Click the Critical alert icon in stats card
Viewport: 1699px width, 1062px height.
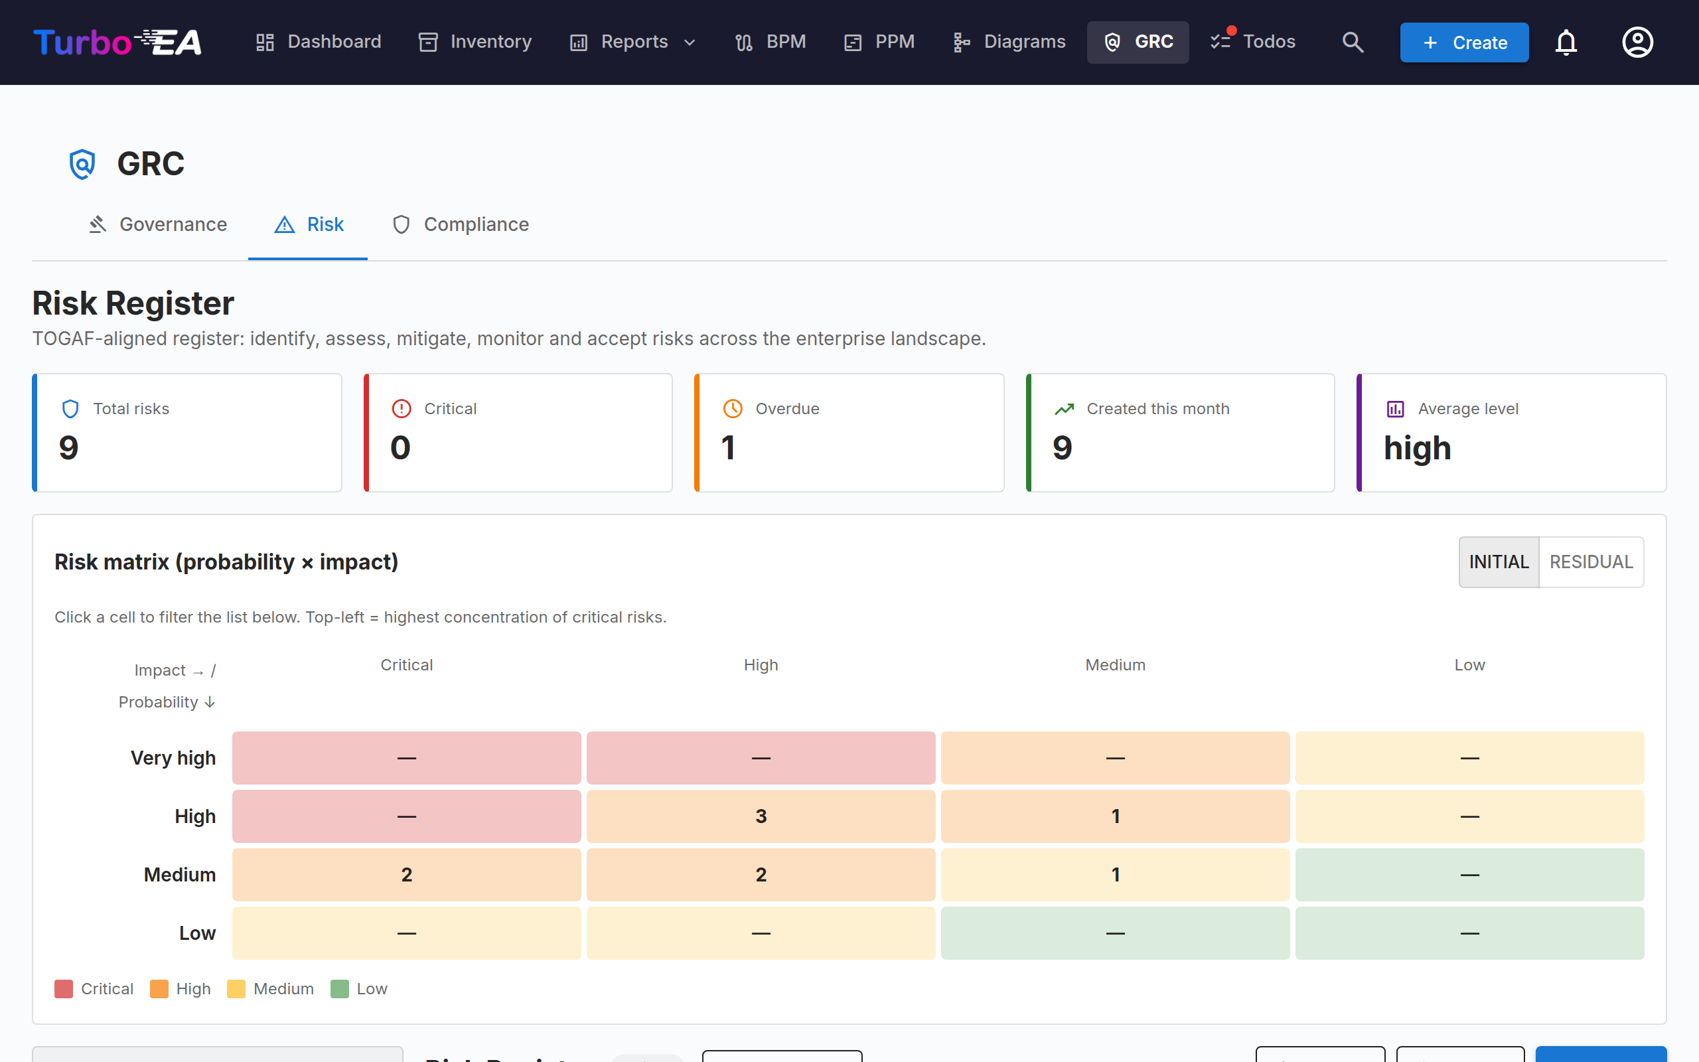(401, 409)
